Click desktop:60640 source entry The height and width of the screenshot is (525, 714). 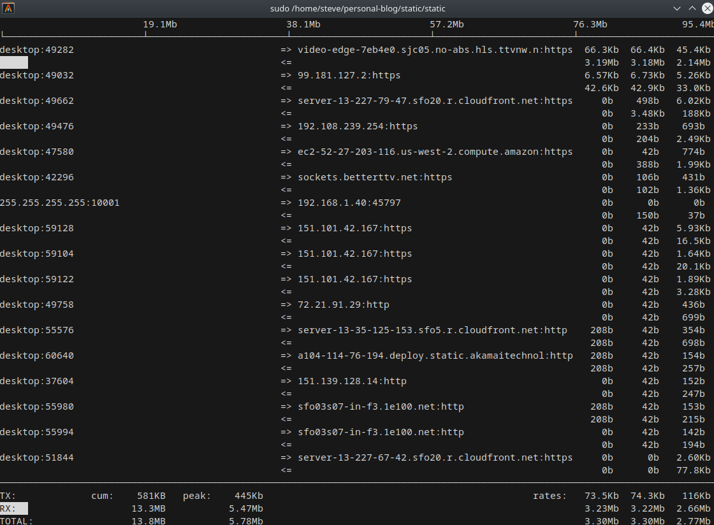tap(37, 356)
